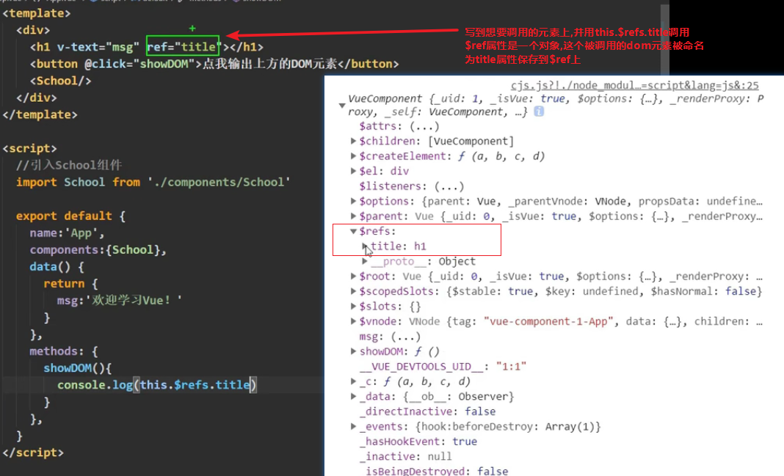The image size is (784, 476).
Task: Reveal the $attrs (...) getter value
Action: [x=424, y=126]
